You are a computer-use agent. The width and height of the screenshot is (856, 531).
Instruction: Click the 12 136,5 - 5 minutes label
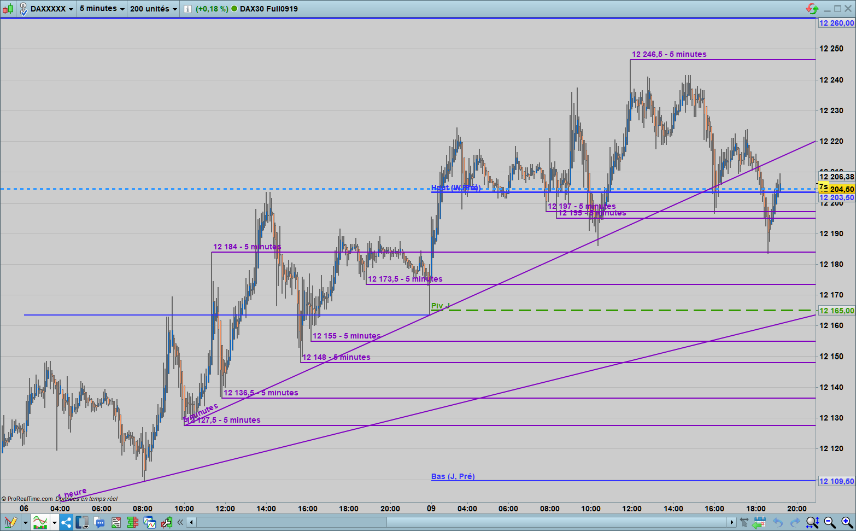[261, 393]
